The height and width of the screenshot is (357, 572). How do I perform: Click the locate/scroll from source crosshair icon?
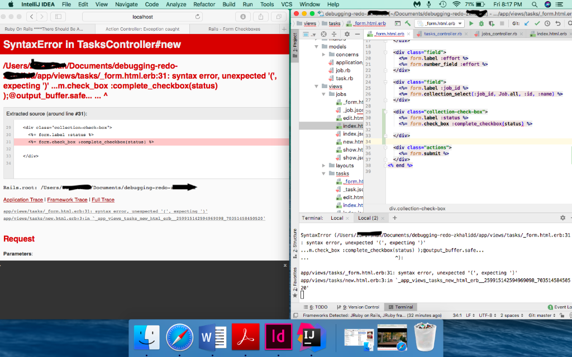point(323,34)
